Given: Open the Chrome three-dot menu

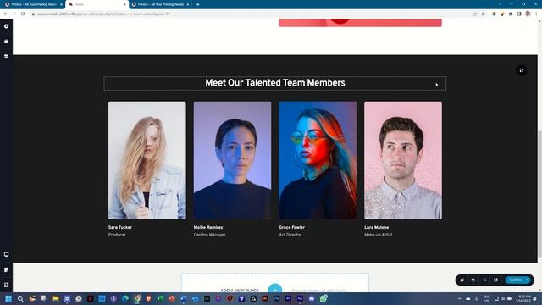Looking at the screenshot, I should pyautogui.click(x=536, y=14).
